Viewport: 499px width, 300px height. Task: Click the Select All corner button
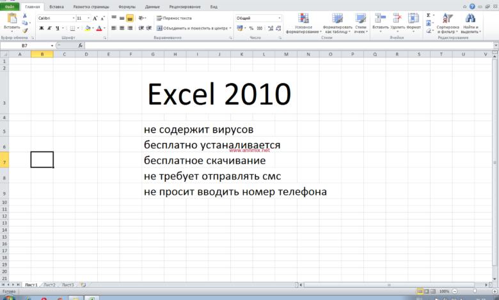(x=4, y=54)
